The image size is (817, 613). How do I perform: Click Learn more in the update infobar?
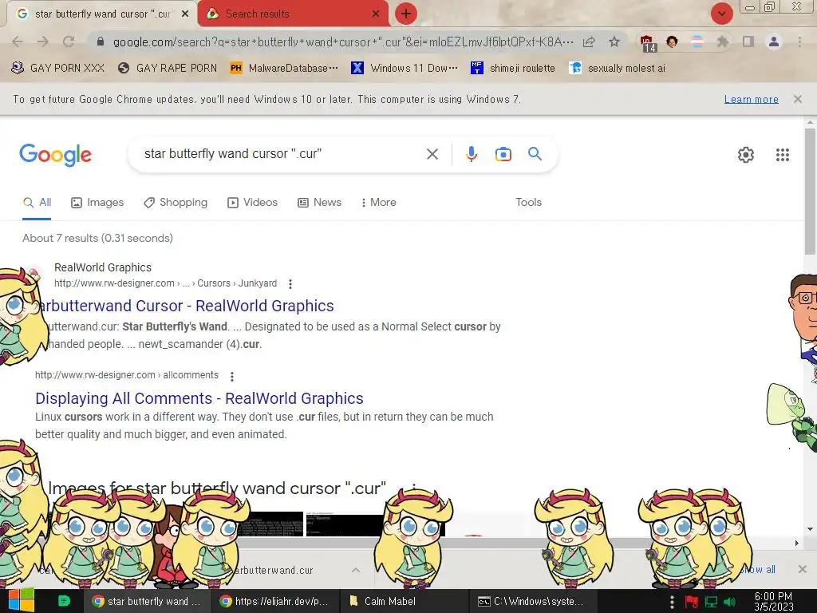751,99
